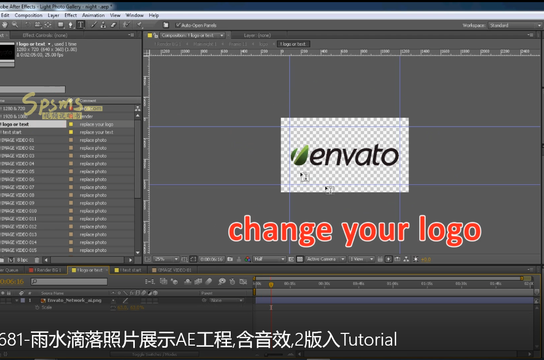The height and width of the screenshot is (360, 544).
Task: Enable motion blur for all layers
Action: (x=208, y=281)
